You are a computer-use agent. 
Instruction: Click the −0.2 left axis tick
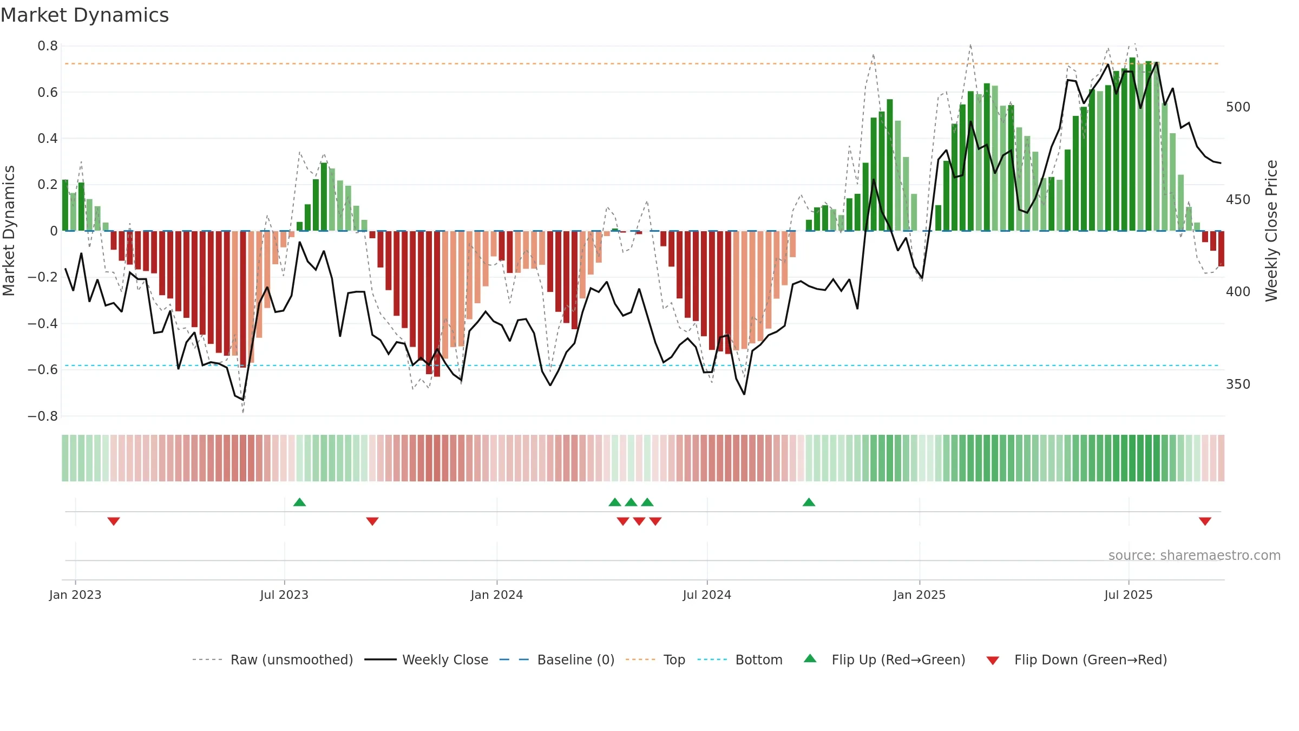pyautogui.click(x=43, y=277)
